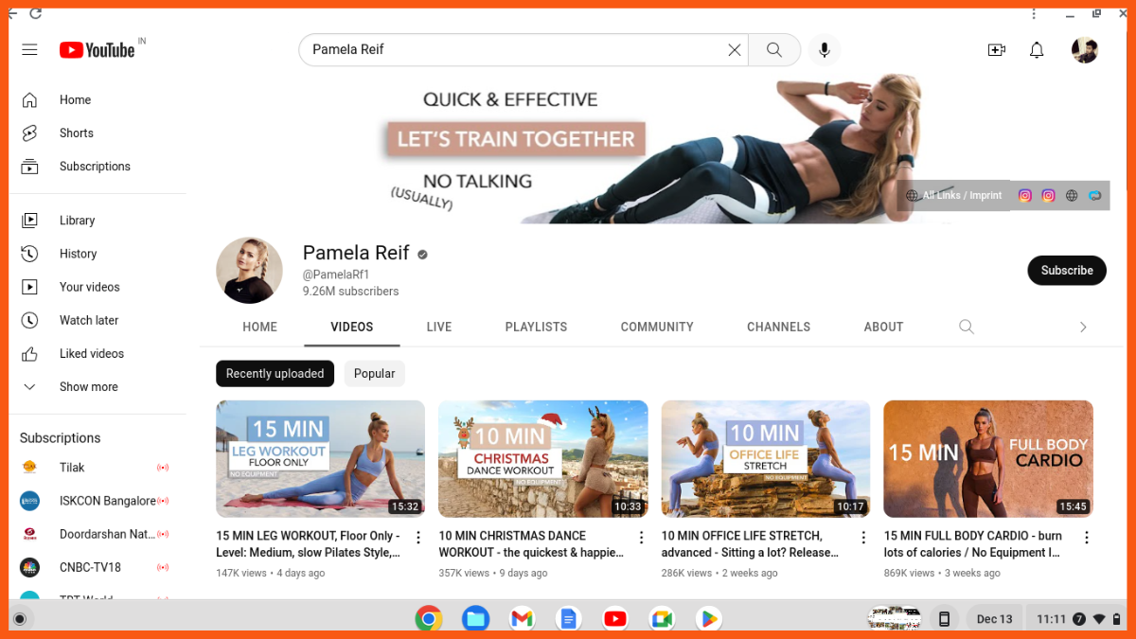Play the Office Life Stretch thumbnail
The width and height of the screenshot is (1136, 639).
pos(766,459)
